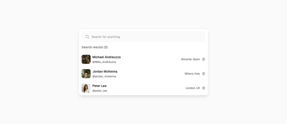
Task: Click the @jordan_mckenna handle
Action: (x=104, y=77)
